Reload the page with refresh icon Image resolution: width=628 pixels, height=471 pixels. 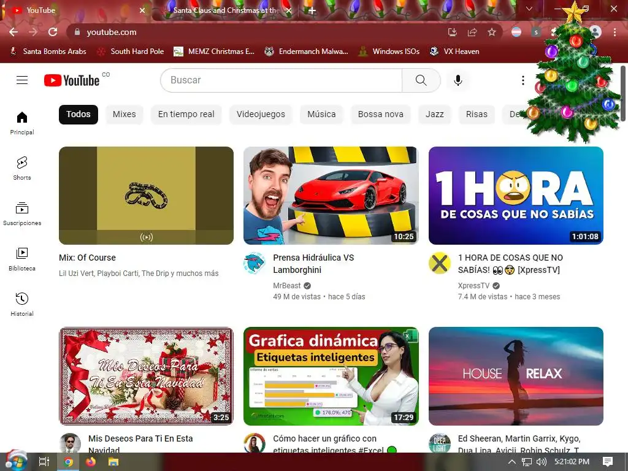pos(53,32)
